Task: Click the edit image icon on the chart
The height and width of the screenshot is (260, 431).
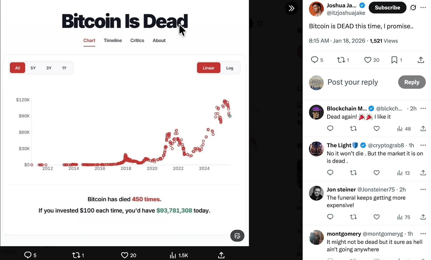Action: pyautogui.click(x=237, y=236)
